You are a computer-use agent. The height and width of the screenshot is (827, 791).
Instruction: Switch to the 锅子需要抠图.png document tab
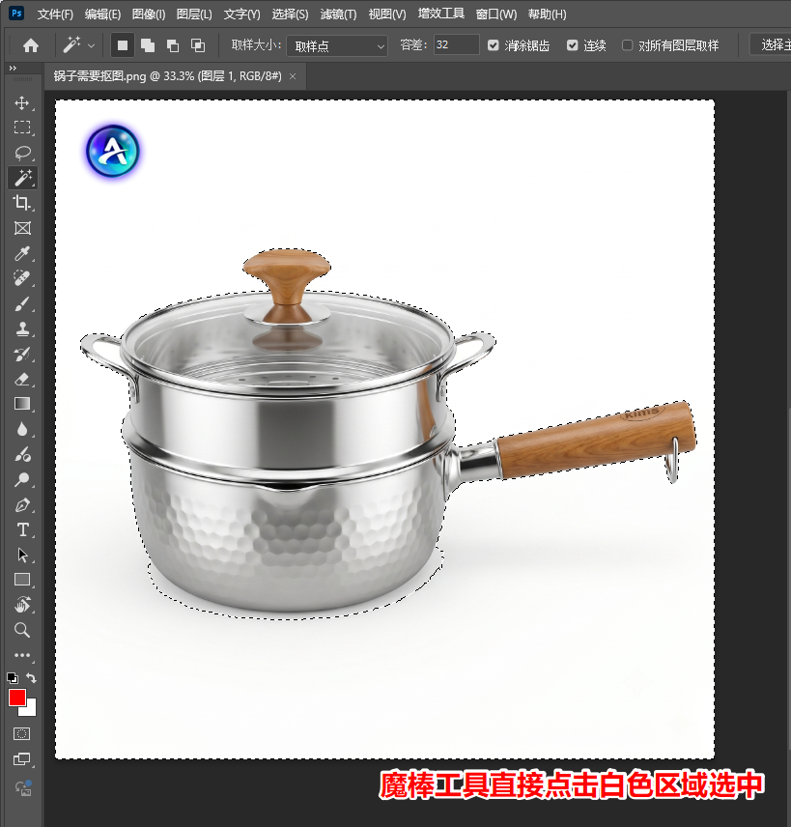[x=168, y=76]
